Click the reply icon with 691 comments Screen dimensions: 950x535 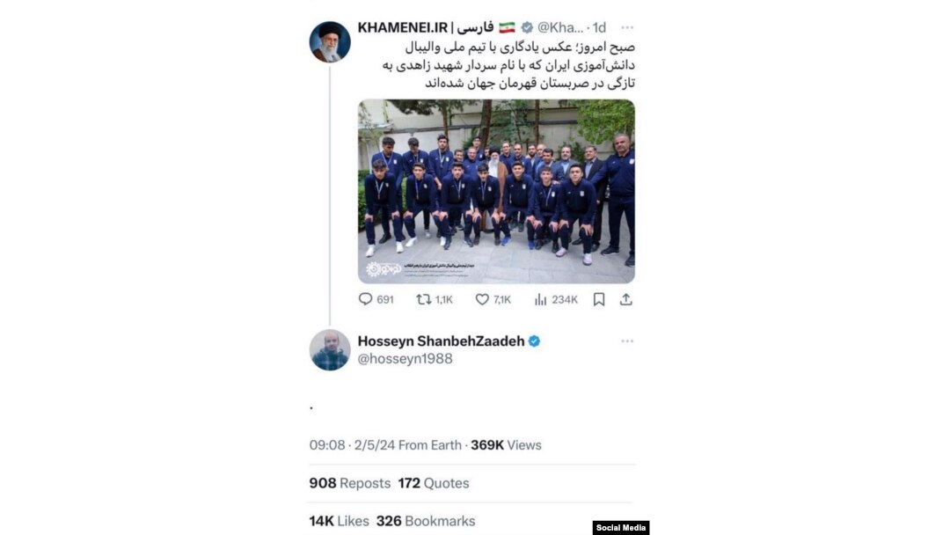[x=365, y=299]
